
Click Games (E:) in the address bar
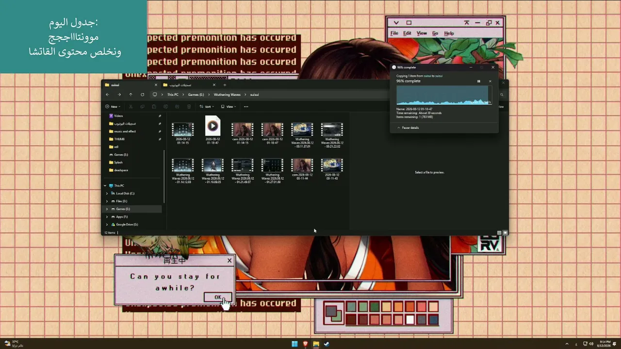196,95
